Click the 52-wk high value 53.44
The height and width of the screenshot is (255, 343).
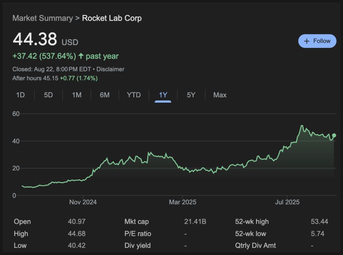(x=319, y=222)
